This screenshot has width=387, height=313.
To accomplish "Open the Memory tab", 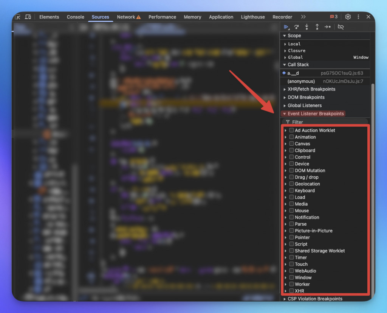I will point(192,17).
